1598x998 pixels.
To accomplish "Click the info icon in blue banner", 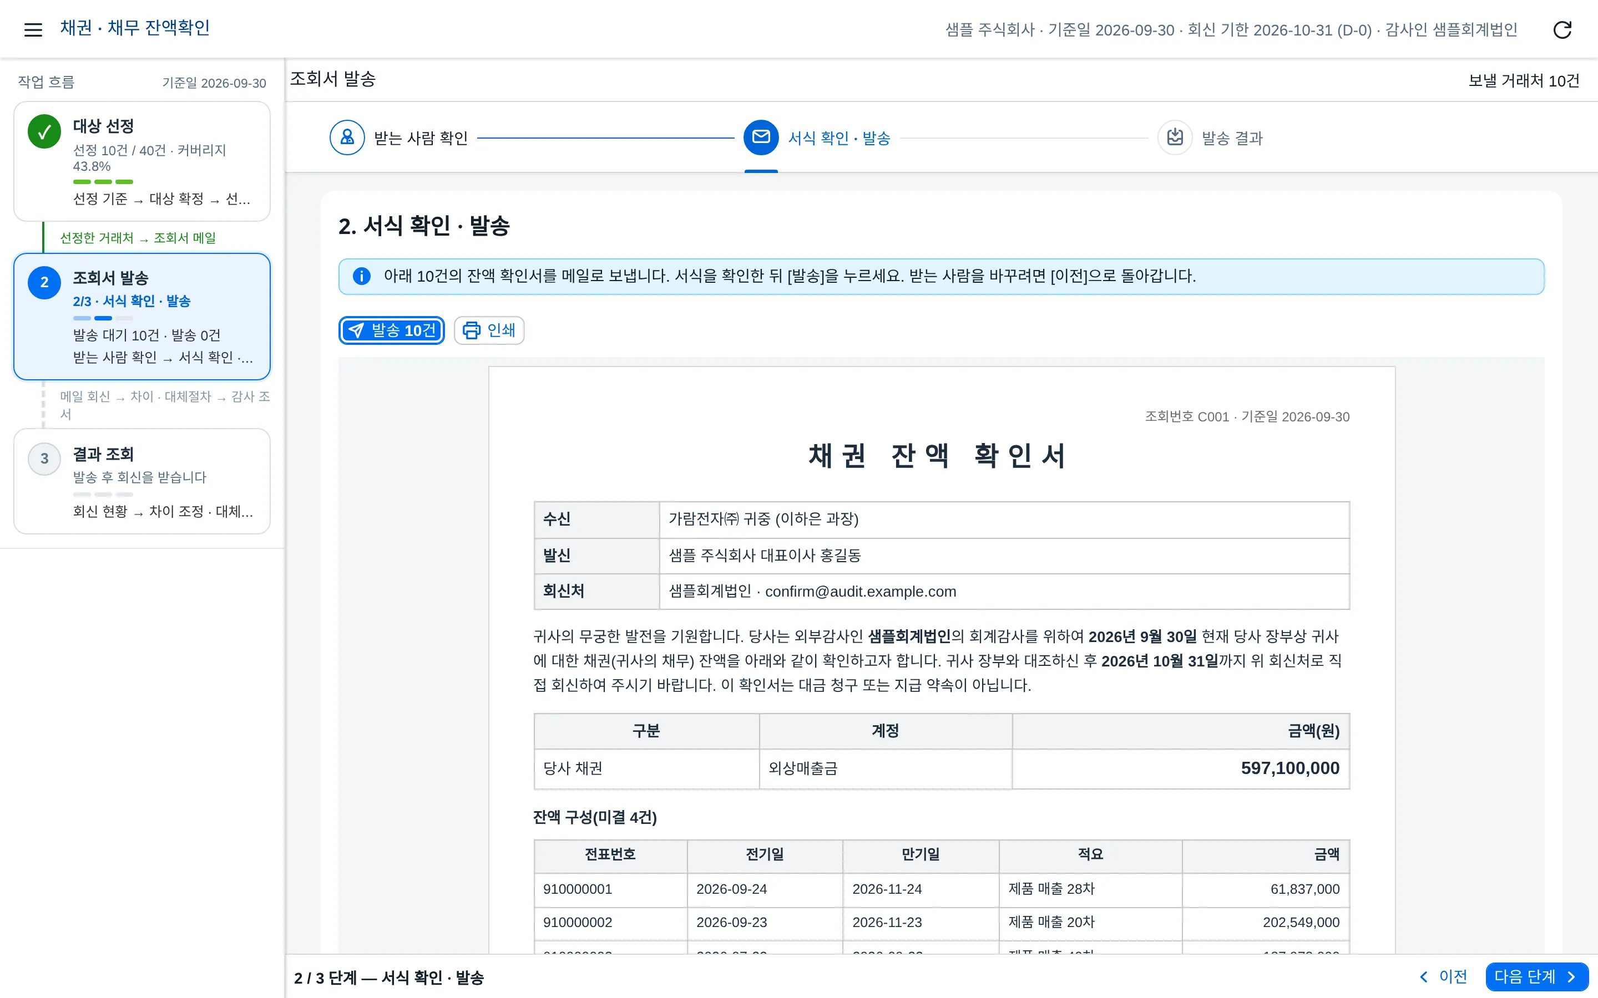I will point(362,276).
